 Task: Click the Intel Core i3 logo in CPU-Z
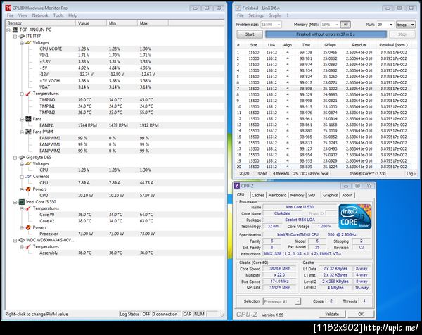point(355,217)
